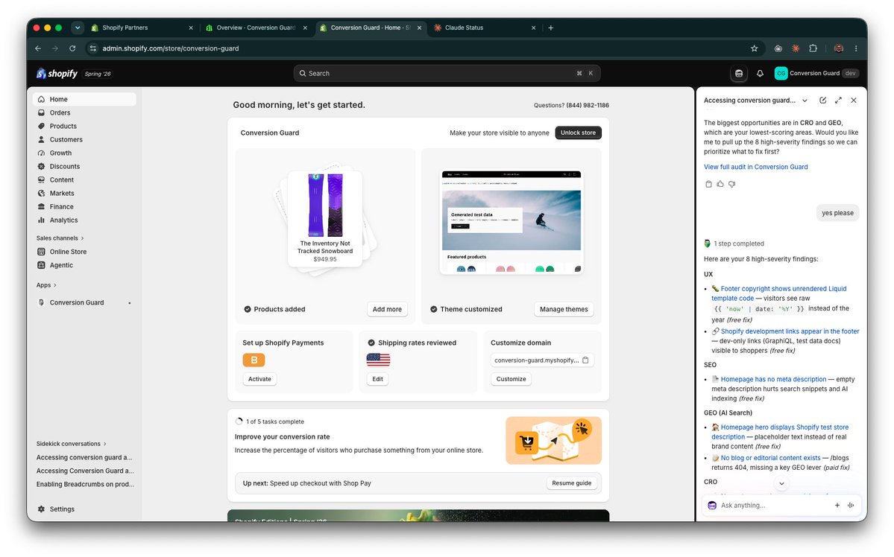Viewport: 894px width, 557px height.
Task: Click the Analytics bar chart icon
Action: pyautogui.click(x=41, y=220)
